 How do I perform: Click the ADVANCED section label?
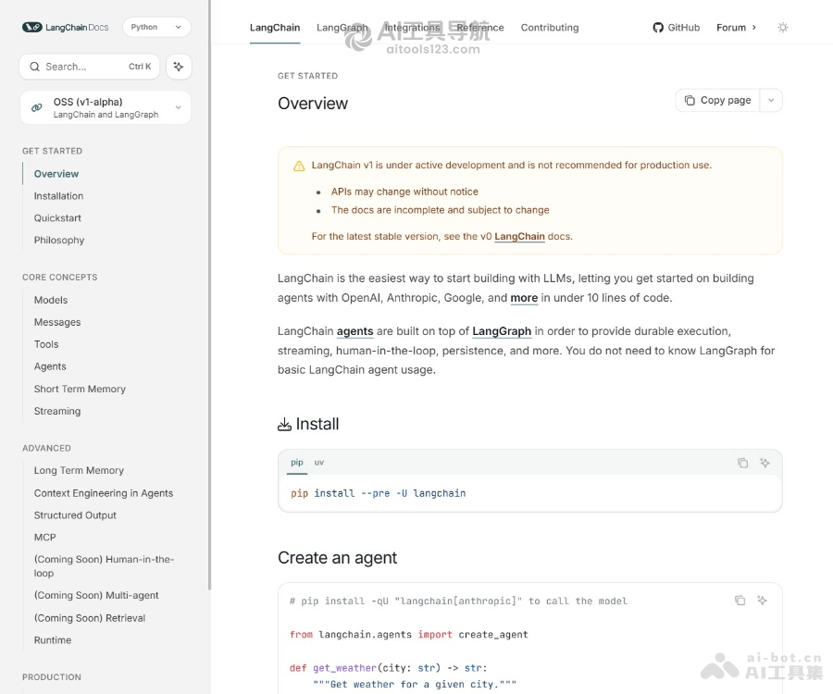click(x=46, y=448)
